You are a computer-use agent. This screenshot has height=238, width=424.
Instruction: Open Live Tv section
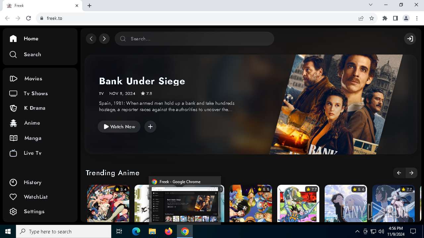[25, 153]
